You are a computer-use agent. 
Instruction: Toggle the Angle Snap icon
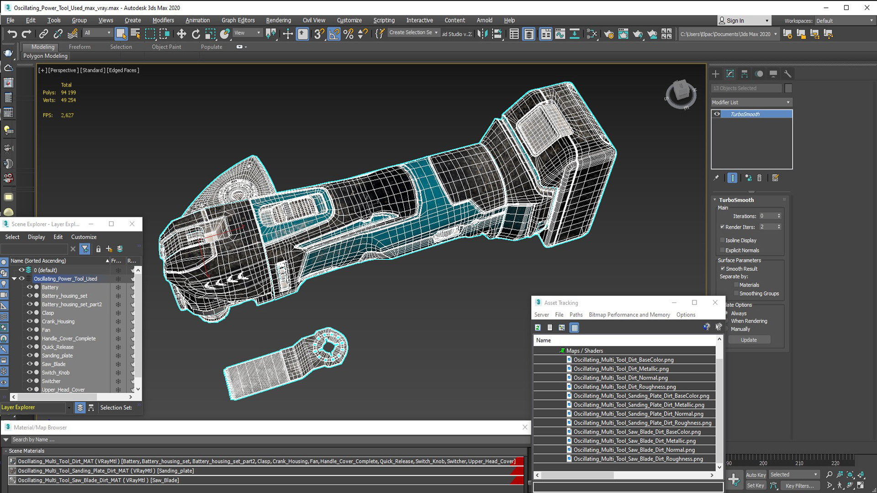click(x=334, y=34)
